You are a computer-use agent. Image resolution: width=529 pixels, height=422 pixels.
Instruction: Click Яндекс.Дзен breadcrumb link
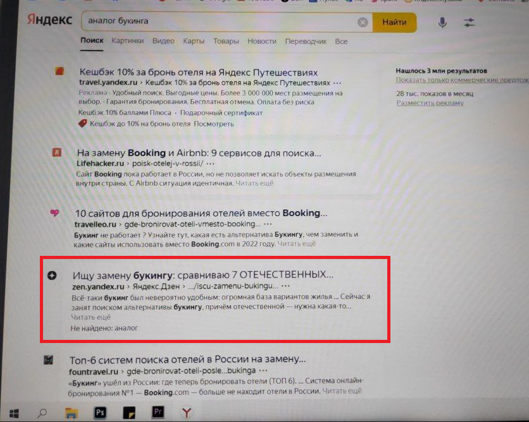click(156, 286)
